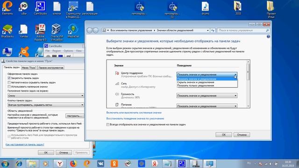The height and width of the screenshot is (168, 299).
Task: Open the VK taskbar shortcut
Action: (100, 164)
